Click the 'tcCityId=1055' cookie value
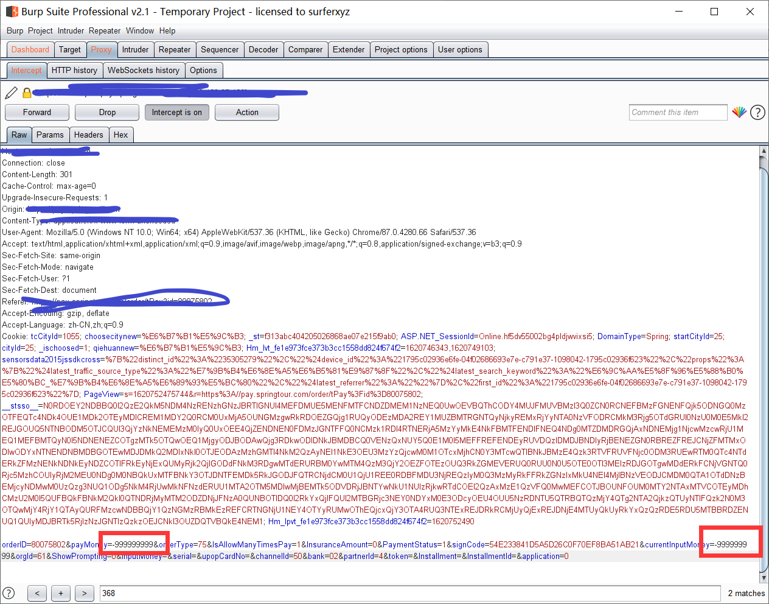This screenshot has width=769, height=604. pos(55,337)
